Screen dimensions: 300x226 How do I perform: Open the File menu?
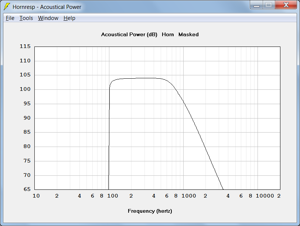coord(10,18)
